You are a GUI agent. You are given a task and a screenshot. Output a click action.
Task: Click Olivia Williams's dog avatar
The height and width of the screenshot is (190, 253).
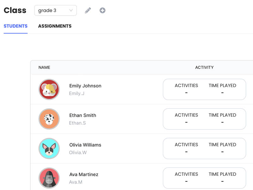pos(49,149)
